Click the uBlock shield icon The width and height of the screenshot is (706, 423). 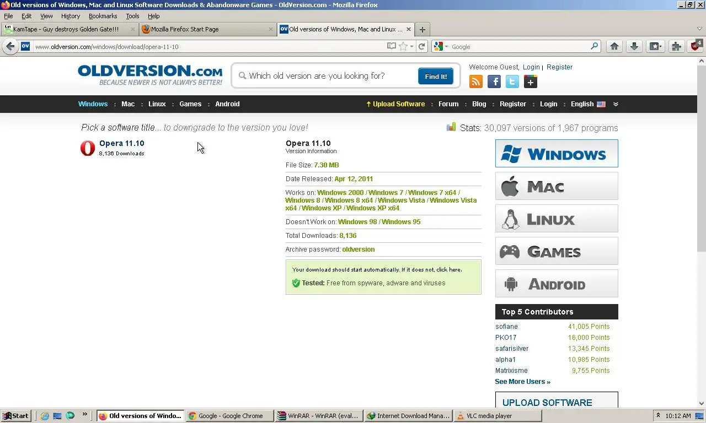click(x=696, y=46)
